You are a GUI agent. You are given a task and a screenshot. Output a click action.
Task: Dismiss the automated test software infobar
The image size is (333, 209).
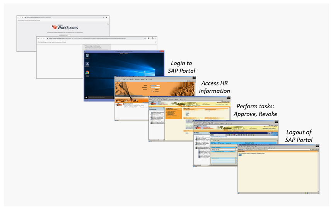point(155,42)
